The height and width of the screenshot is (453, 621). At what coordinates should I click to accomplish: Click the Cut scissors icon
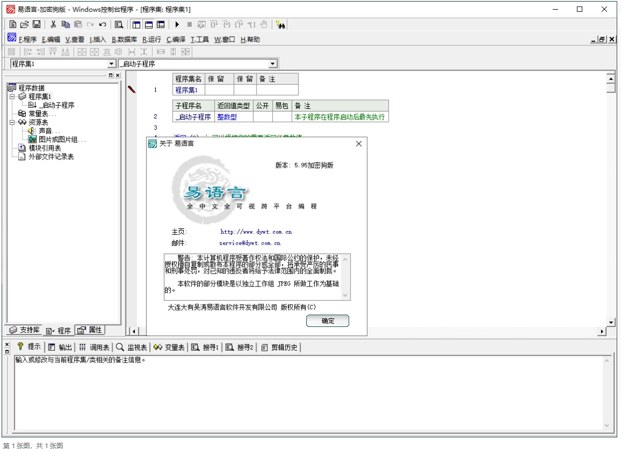53,24
